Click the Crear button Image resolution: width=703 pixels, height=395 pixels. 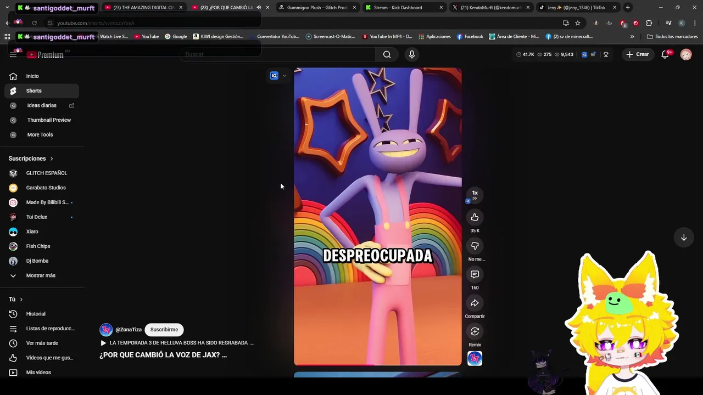(638, 54)
